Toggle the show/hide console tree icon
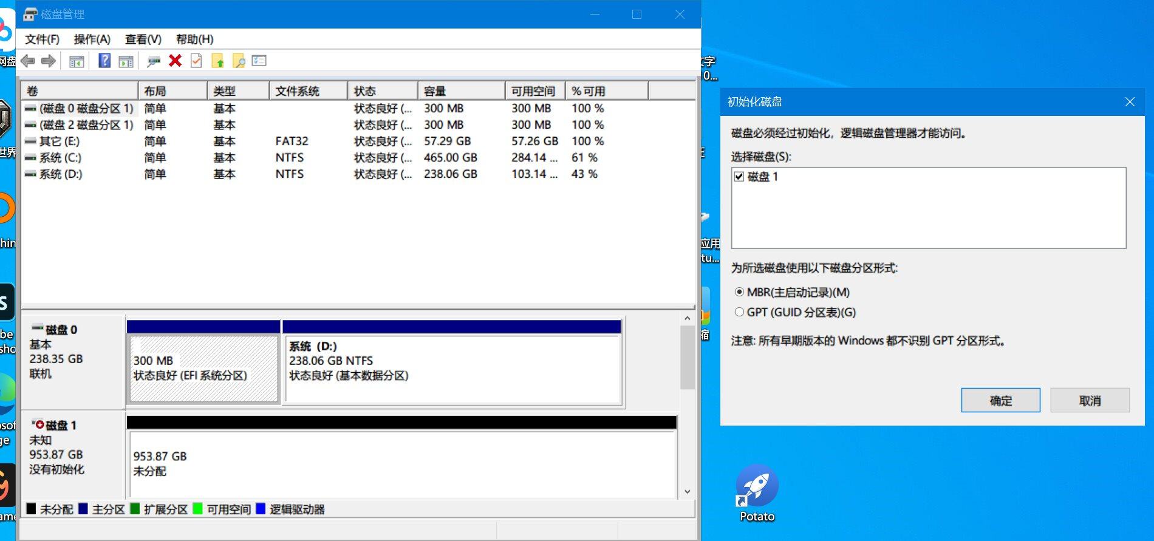1154x541 pixels. tap(77, 61)
